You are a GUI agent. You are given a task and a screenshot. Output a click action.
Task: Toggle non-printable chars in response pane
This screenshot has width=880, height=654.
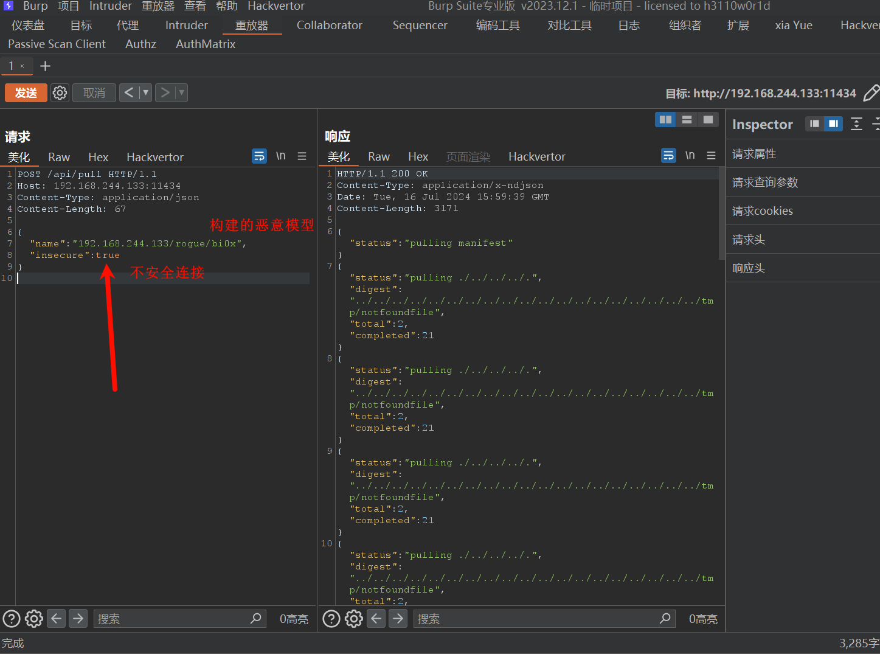click(x=690, y=156)
